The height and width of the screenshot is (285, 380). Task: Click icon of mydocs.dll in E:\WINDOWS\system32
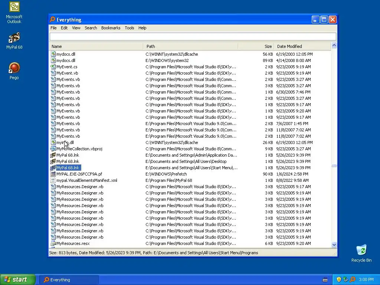coord(53,60)
